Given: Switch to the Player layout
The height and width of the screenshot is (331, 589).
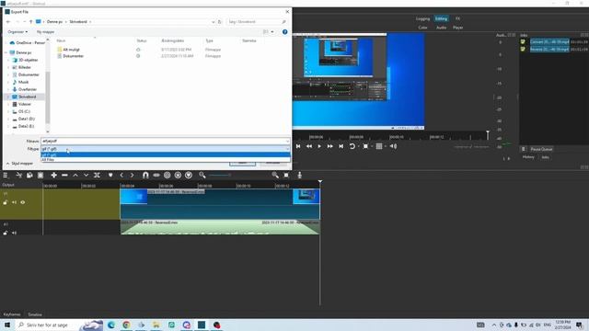Looking at the screenshot, I should coord(457,28).
